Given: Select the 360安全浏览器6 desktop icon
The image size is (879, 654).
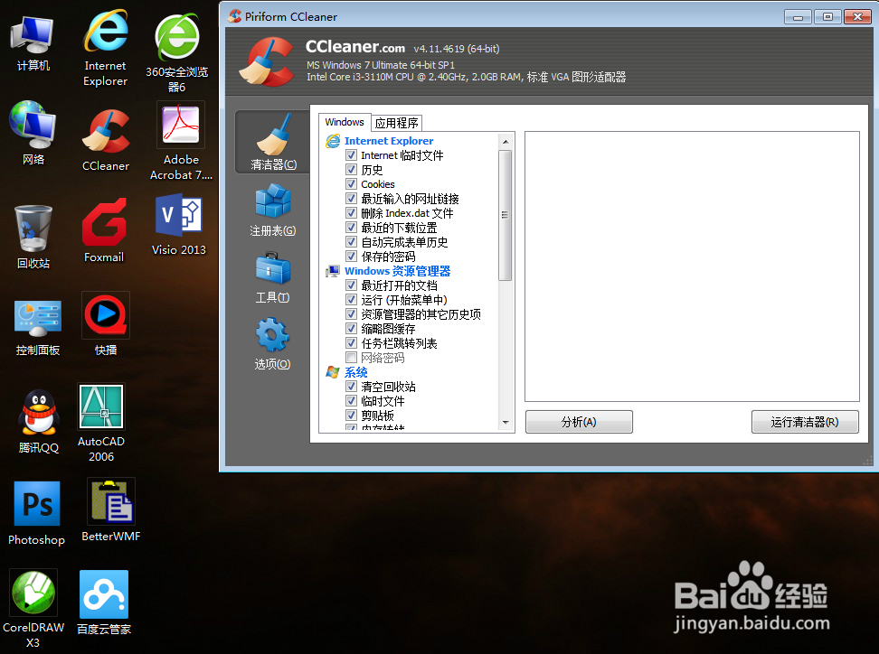Looking at the screenshot, I should tap(177, 52).
